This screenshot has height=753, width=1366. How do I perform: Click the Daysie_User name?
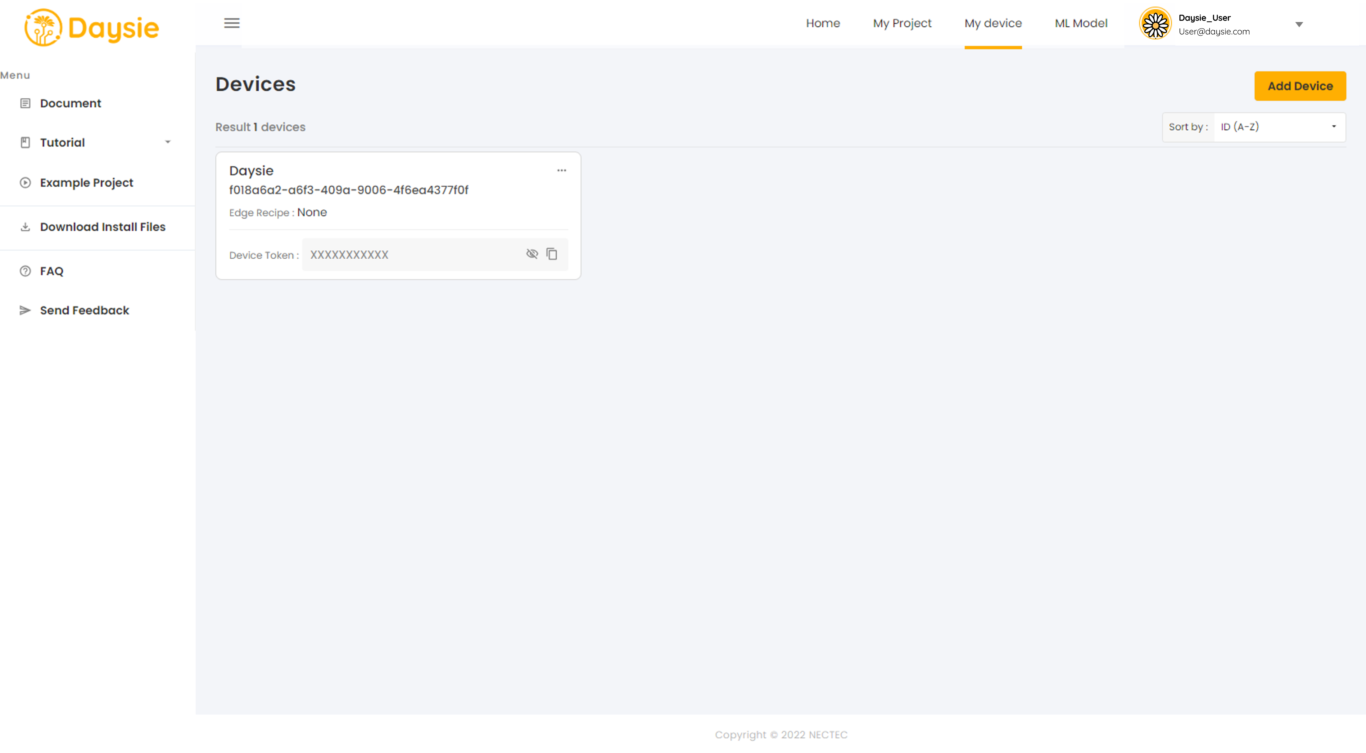tap(1204, 17)
